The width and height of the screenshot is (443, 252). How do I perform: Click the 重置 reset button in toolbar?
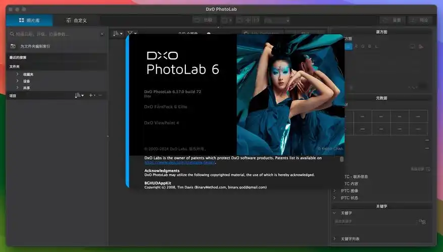(392, 20)
